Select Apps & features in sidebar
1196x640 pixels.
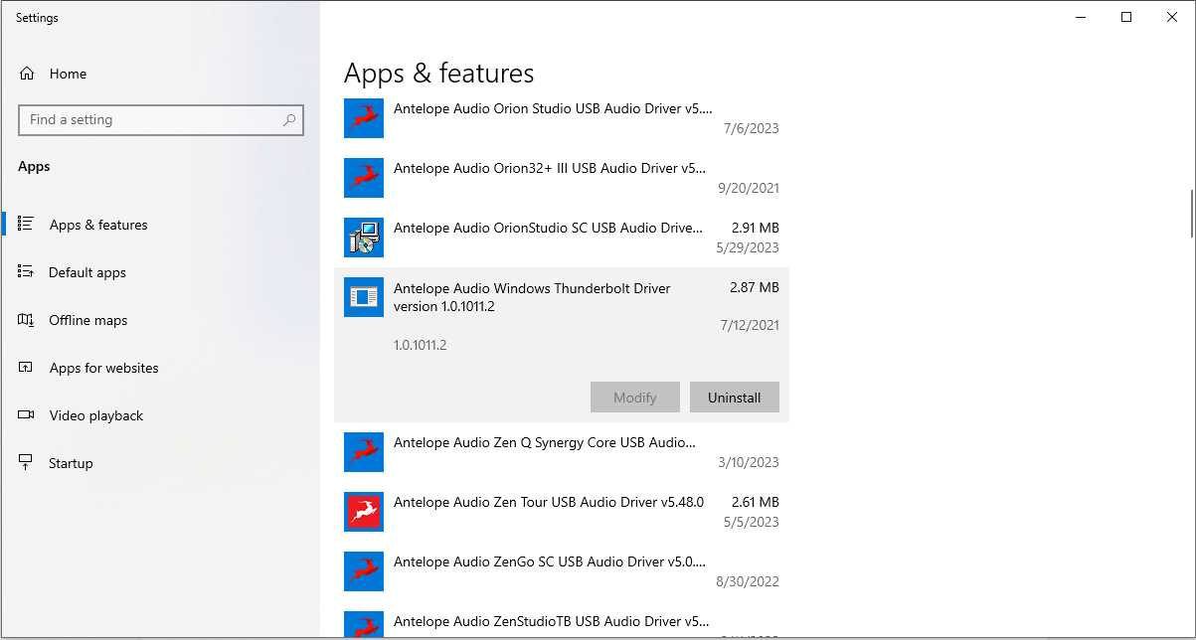(160, 225)
